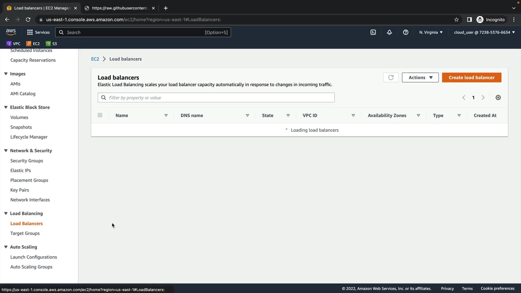
Task: Open the notifications bell icon
Action: [389, 32]
